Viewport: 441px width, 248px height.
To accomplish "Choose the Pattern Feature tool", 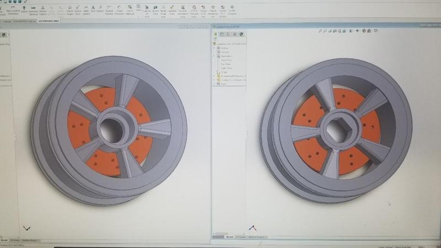I will (x=43, y=10).
